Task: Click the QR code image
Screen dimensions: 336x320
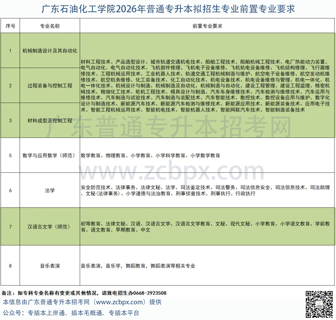Action: pos(319,304)
